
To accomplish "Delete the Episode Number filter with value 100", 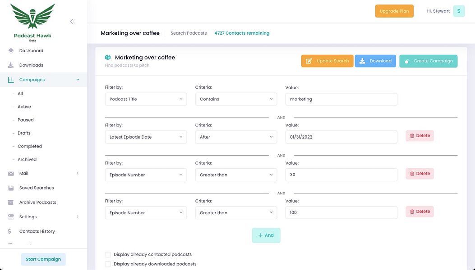I will 420,211.
